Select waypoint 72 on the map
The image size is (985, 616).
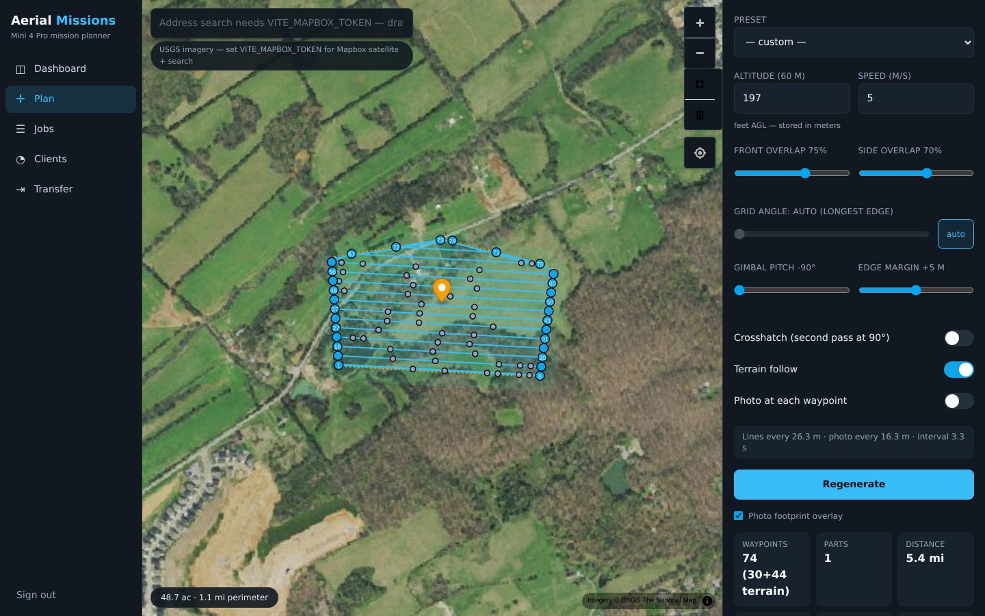click(395, 246)
